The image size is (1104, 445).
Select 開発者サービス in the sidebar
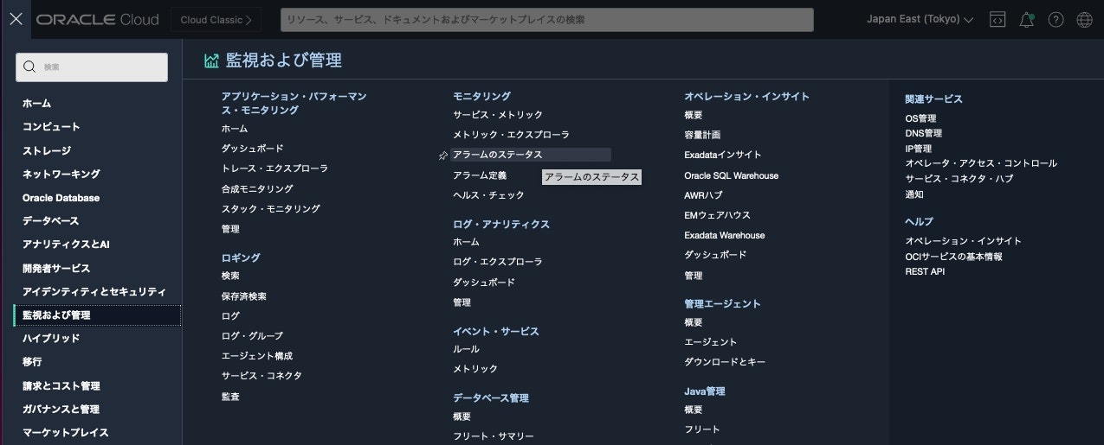56,269
